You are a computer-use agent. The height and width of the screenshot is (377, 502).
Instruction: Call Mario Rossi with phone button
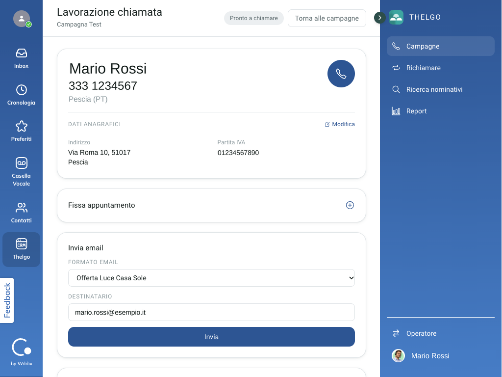click(341, 74)
